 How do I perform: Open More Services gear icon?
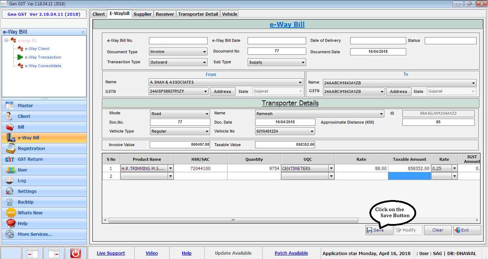(10, 234)
